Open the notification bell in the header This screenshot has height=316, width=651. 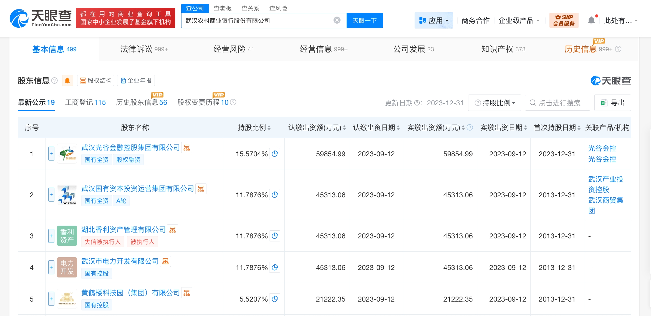(x=591, y=20)
